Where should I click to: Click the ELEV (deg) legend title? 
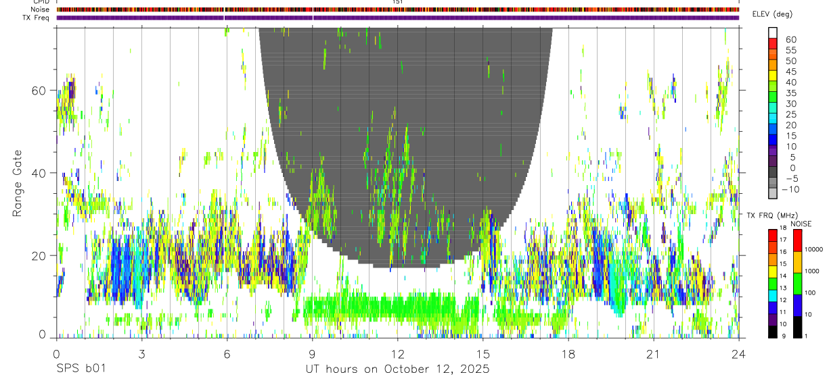click(x=772, y=14)
